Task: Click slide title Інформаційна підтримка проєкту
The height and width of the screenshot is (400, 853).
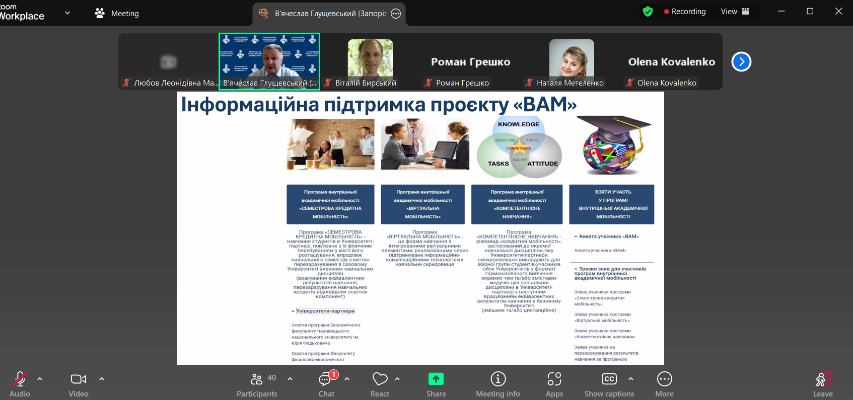Action: 379,105
